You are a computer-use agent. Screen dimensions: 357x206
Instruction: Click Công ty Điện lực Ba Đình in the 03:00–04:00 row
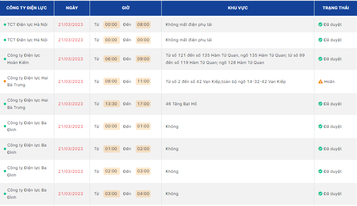[27, 194]
